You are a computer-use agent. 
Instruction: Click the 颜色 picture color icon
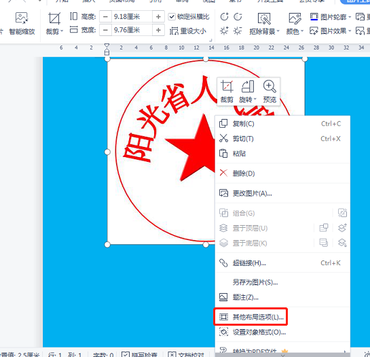tap(295, 18)
